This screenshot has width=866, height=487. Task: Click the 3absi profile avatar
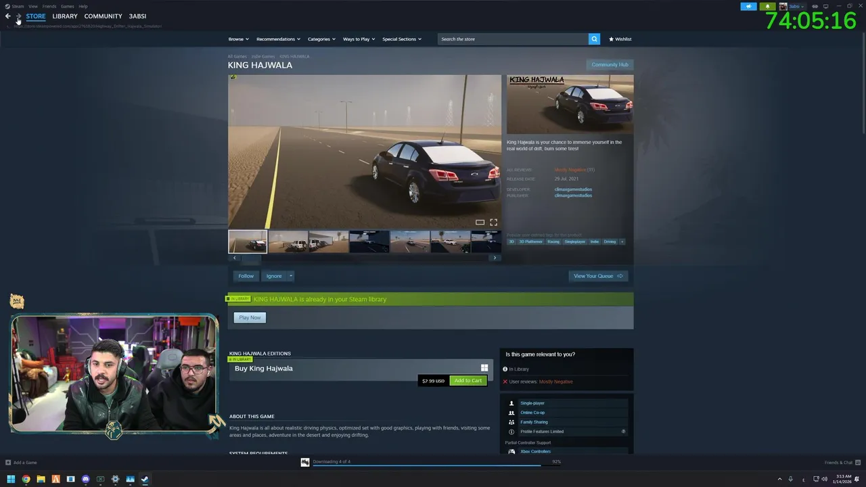tap(783, 6)
